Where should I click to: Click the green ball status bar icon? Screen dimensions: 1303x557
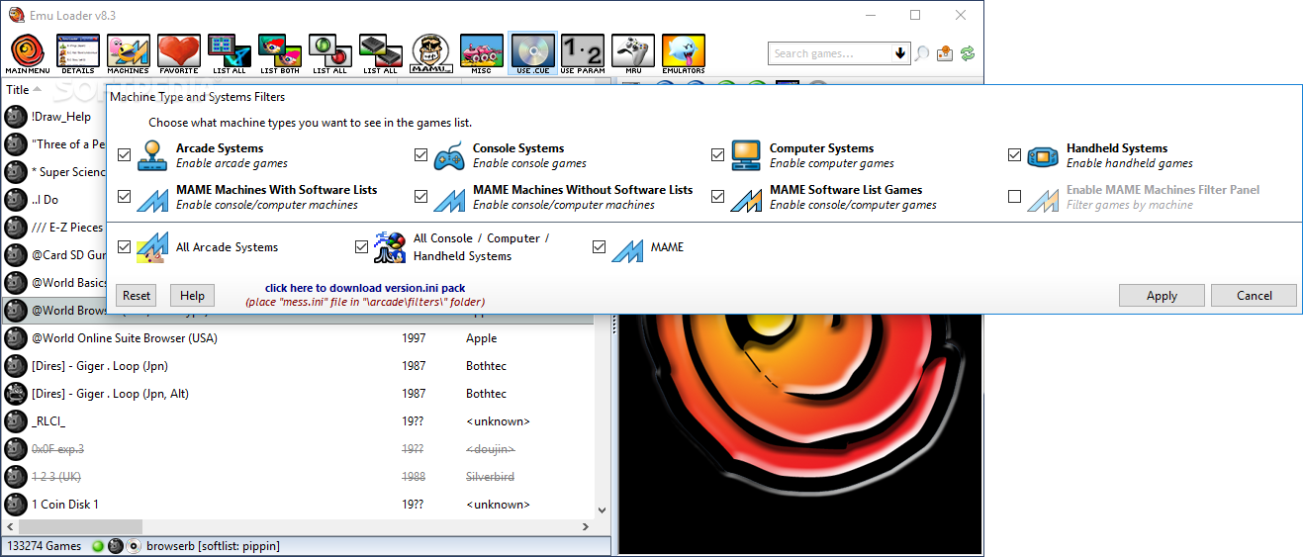(x=98, y=546)
